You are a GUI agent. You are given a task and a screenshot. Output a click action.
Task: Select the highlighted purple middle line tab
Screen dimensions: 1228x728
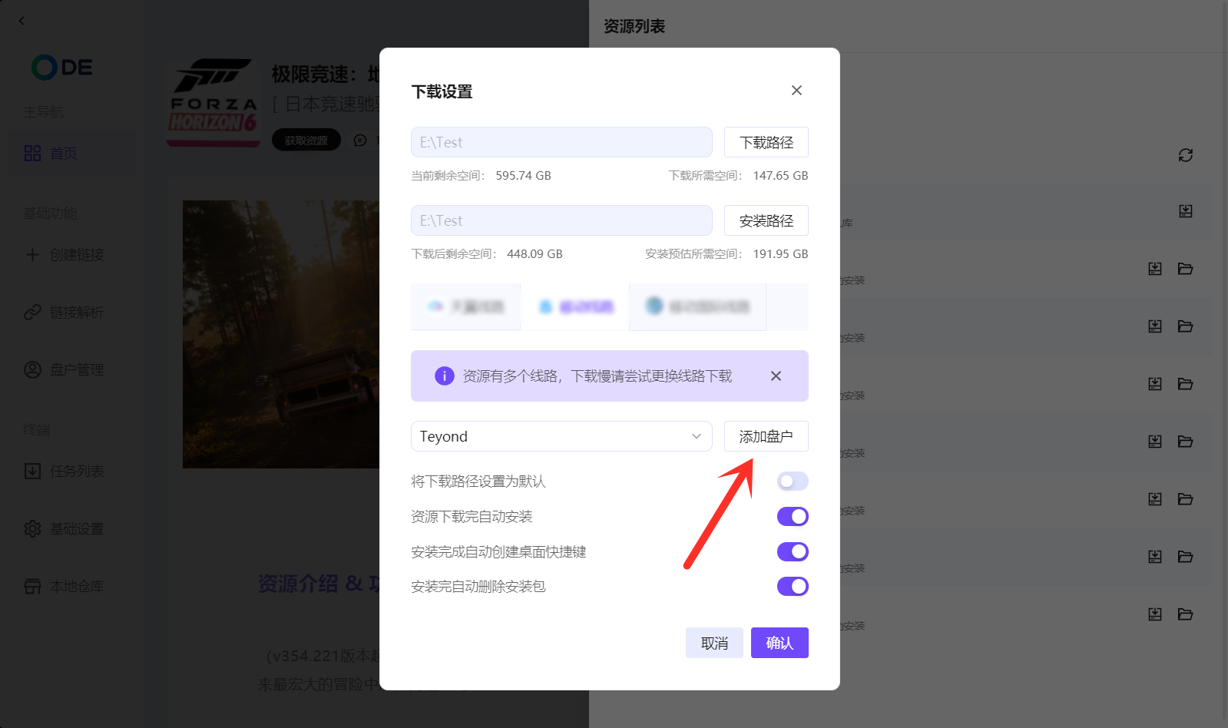575,306
